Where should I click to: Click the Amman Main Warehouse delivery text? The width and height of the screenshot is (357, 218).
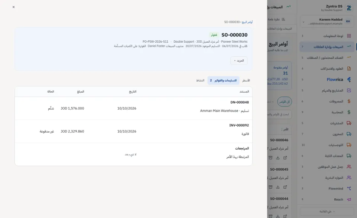point(225,111)
